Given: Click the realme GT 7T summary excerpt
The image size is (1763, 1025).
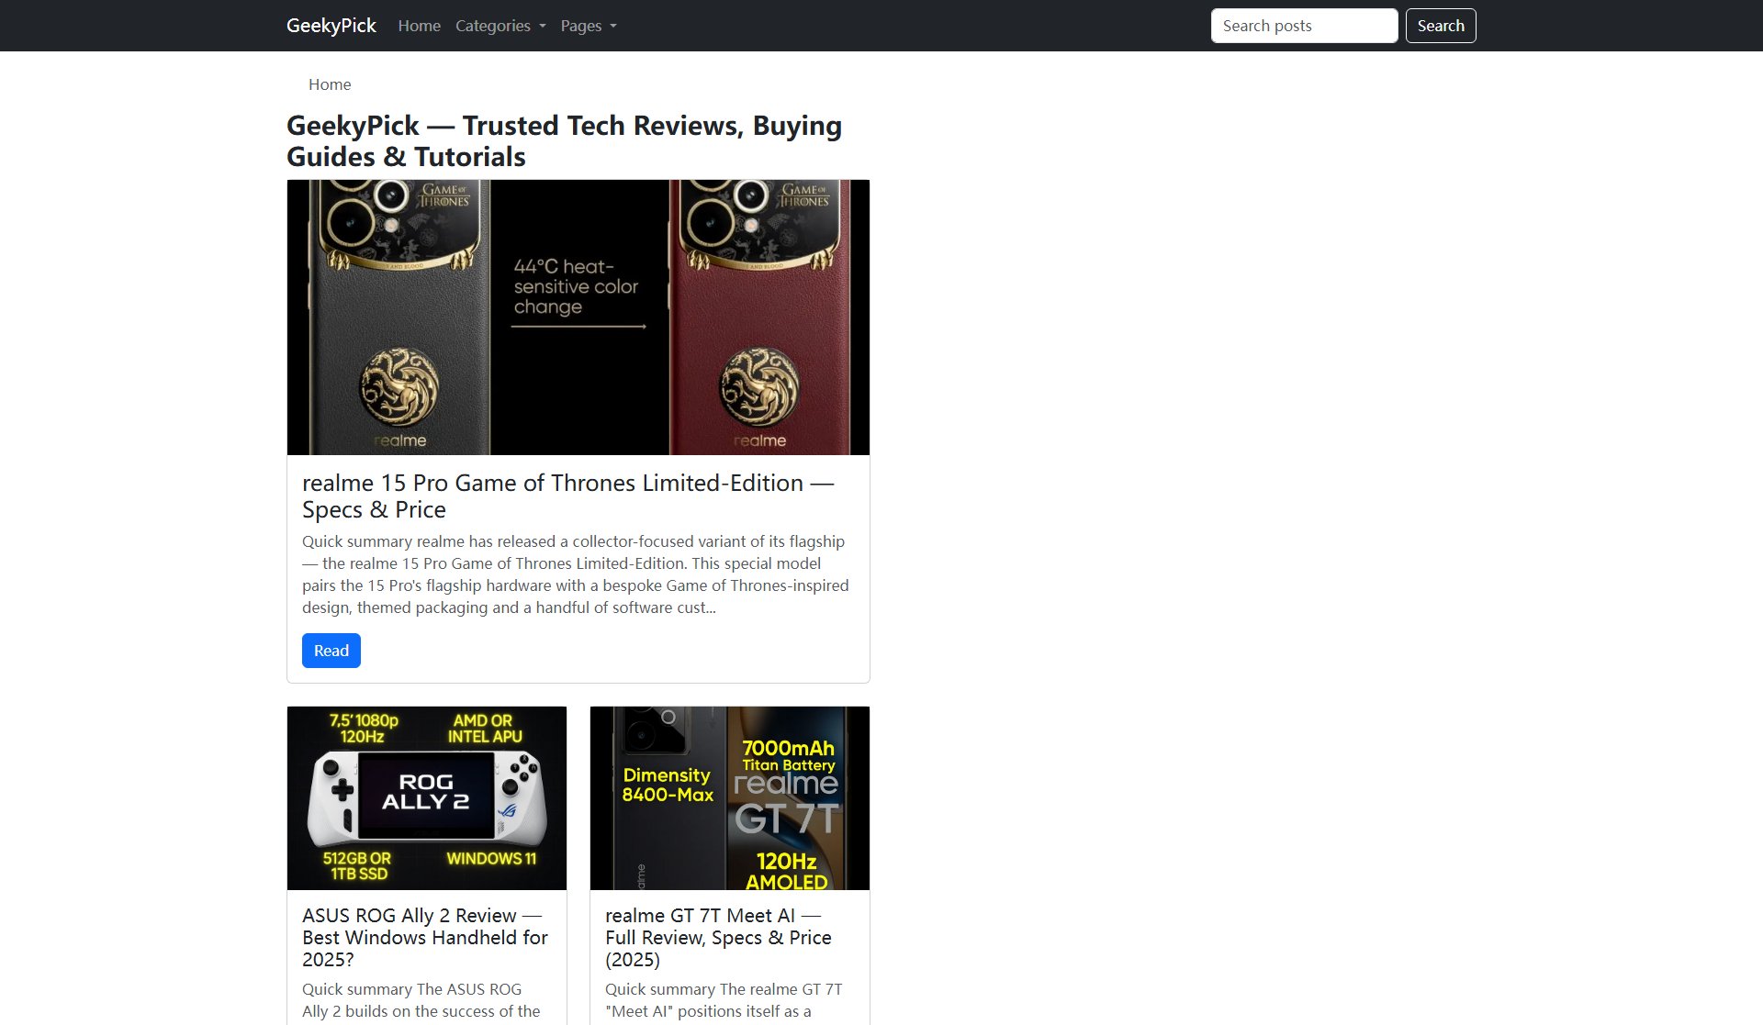Looking at the screenshot, I should click(723, 1000).
